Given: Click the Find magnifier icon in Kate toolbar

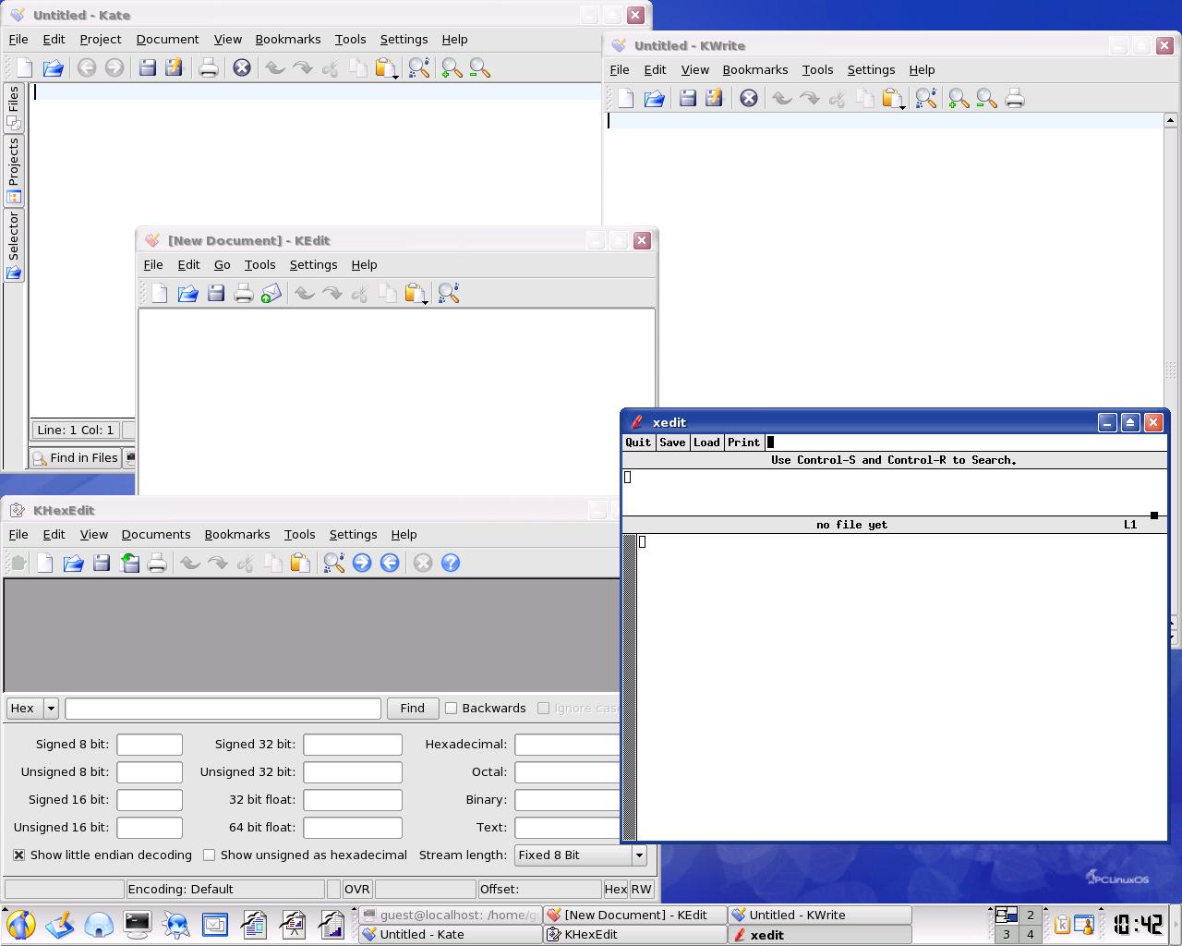Looking at the screenshot, I should (x=419, y=67).
